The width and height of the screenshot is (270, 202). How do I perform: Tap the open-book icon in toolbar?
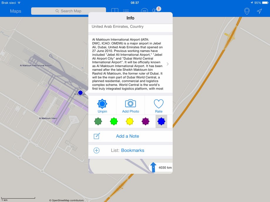click(x=115, y=11)
